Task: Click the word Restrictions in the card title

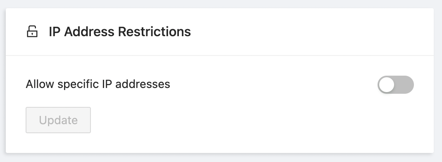Action: point(154,31)
